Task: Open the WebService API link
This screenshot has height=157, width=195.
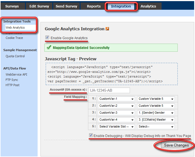Action: [16, 74]
